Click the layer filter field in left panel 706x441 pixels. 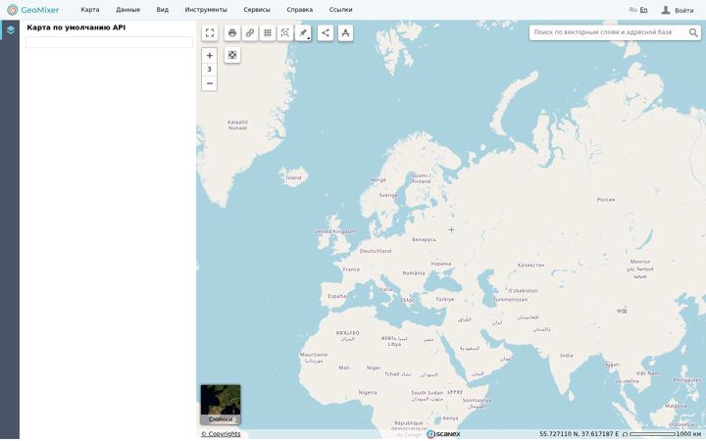point(109,42)
